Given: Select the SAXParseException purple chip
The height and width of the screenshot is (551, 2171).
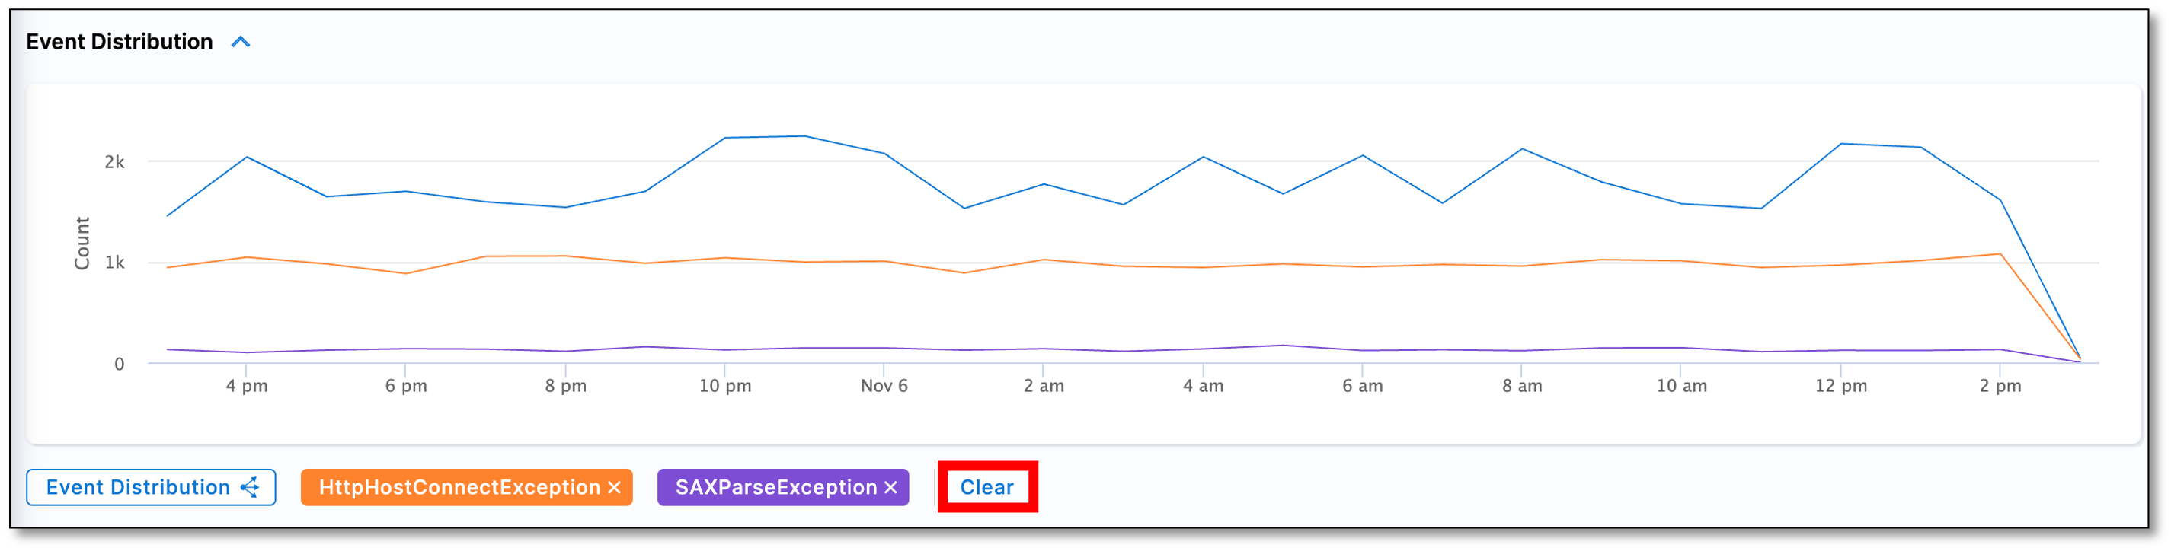Looking at the screenshot, I should coord(775,487).
